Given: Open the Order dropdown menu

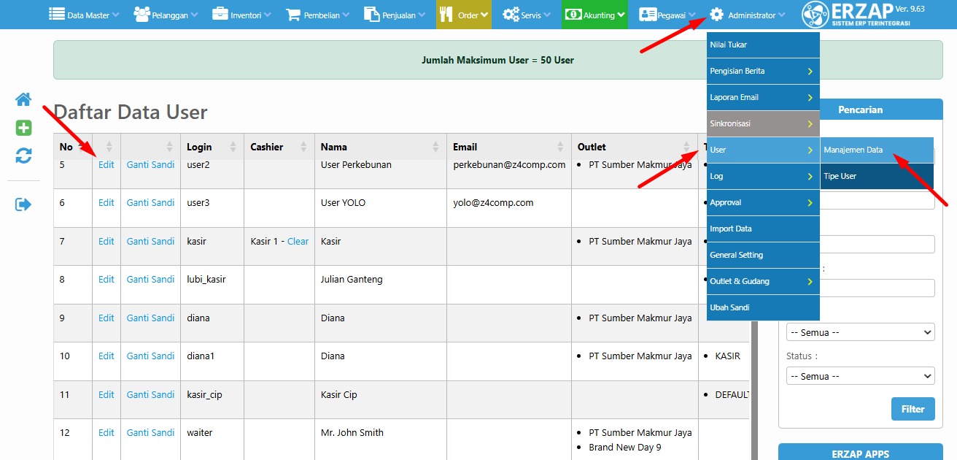Looking at the screenshot, I should (463, 15).
